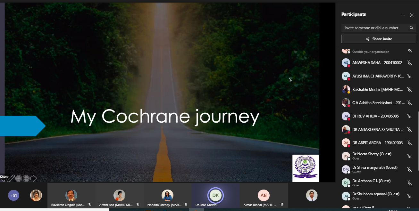
Task: Close the Participants panel
Action: click(412, 15)
